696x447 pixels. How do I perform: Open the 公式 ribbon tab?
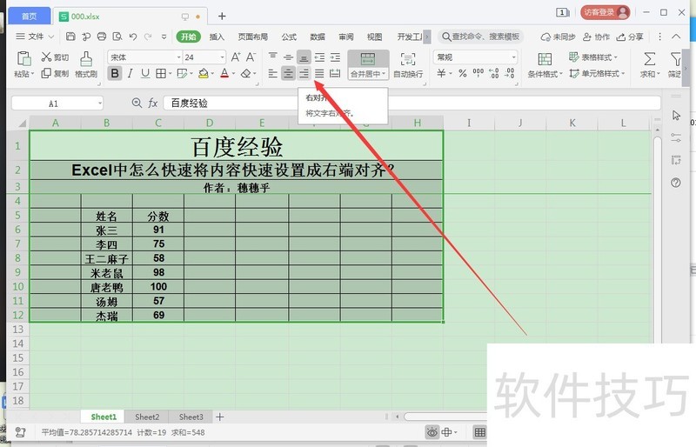coord(289,37)
